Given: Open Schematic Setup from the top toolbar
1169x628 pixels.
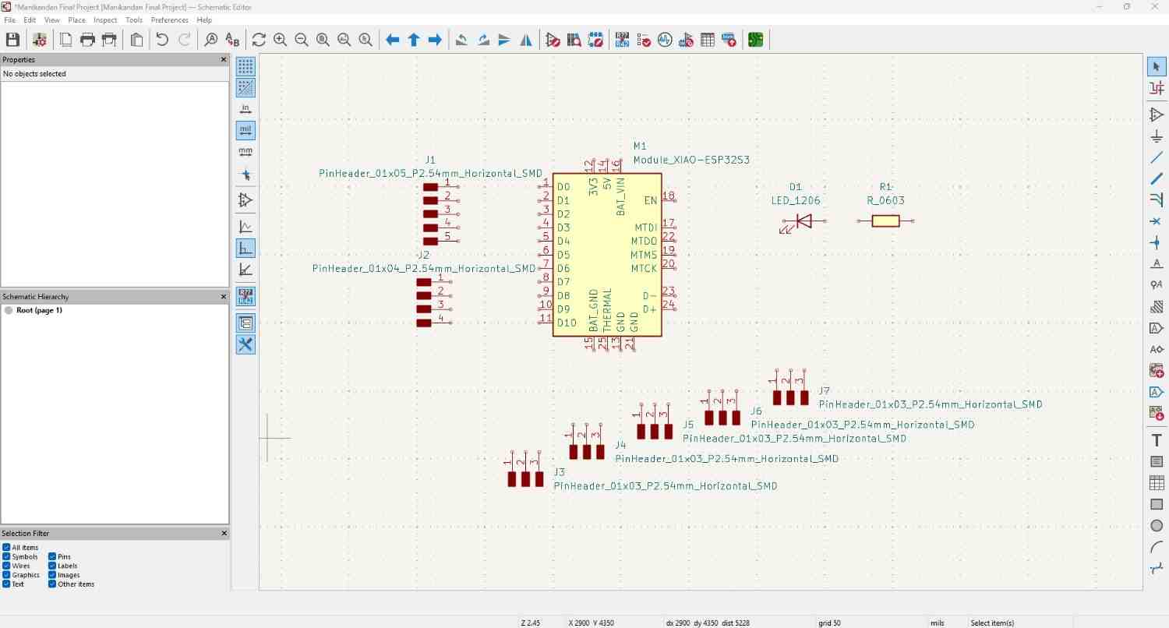Looking at the screenshot, I should [39, 40].
